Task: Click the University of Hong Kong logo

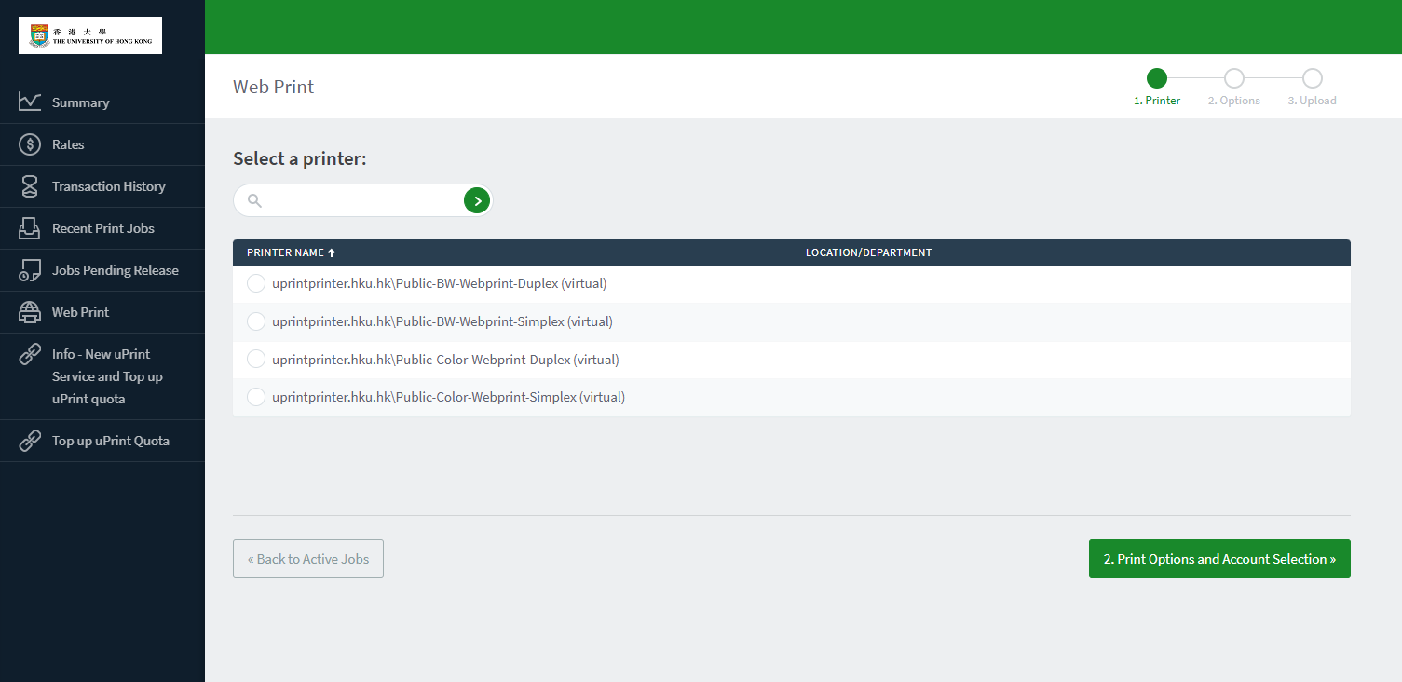Action: point(90,35)
